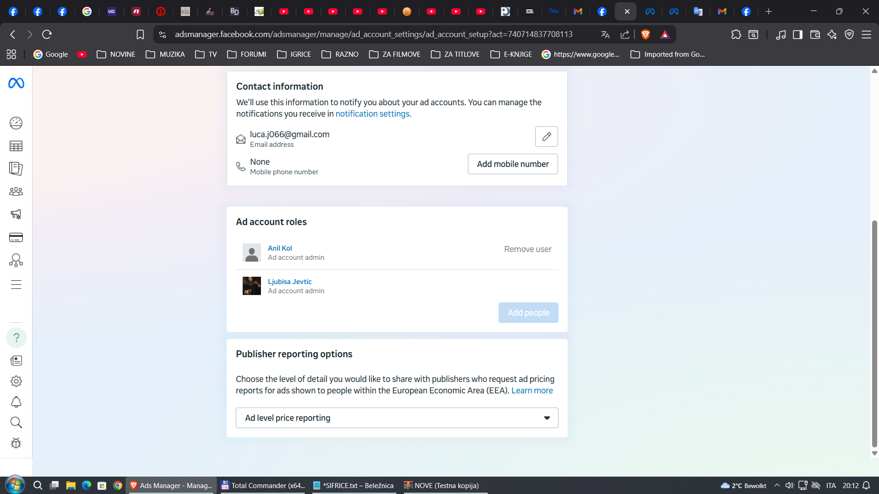
Task: Click the page vertical scrollbar
Action: 874,334
